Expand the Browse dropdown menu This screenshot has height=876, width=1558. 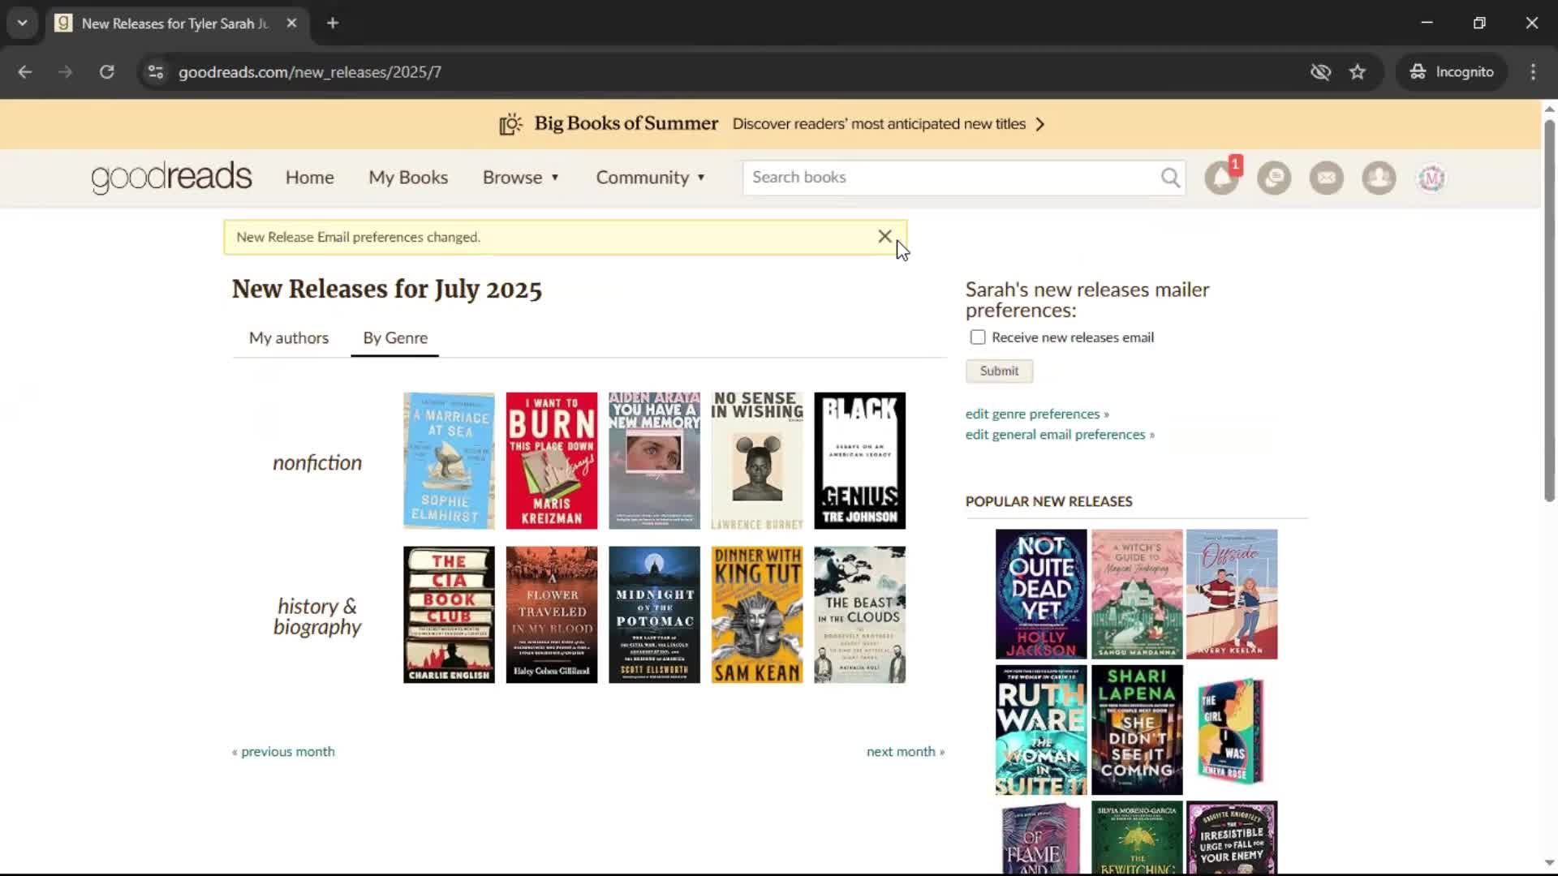(521, 177)
